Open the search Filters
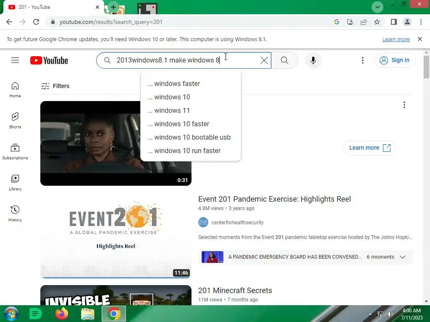Viewport: 430px width, 322px height. (55, 86)
